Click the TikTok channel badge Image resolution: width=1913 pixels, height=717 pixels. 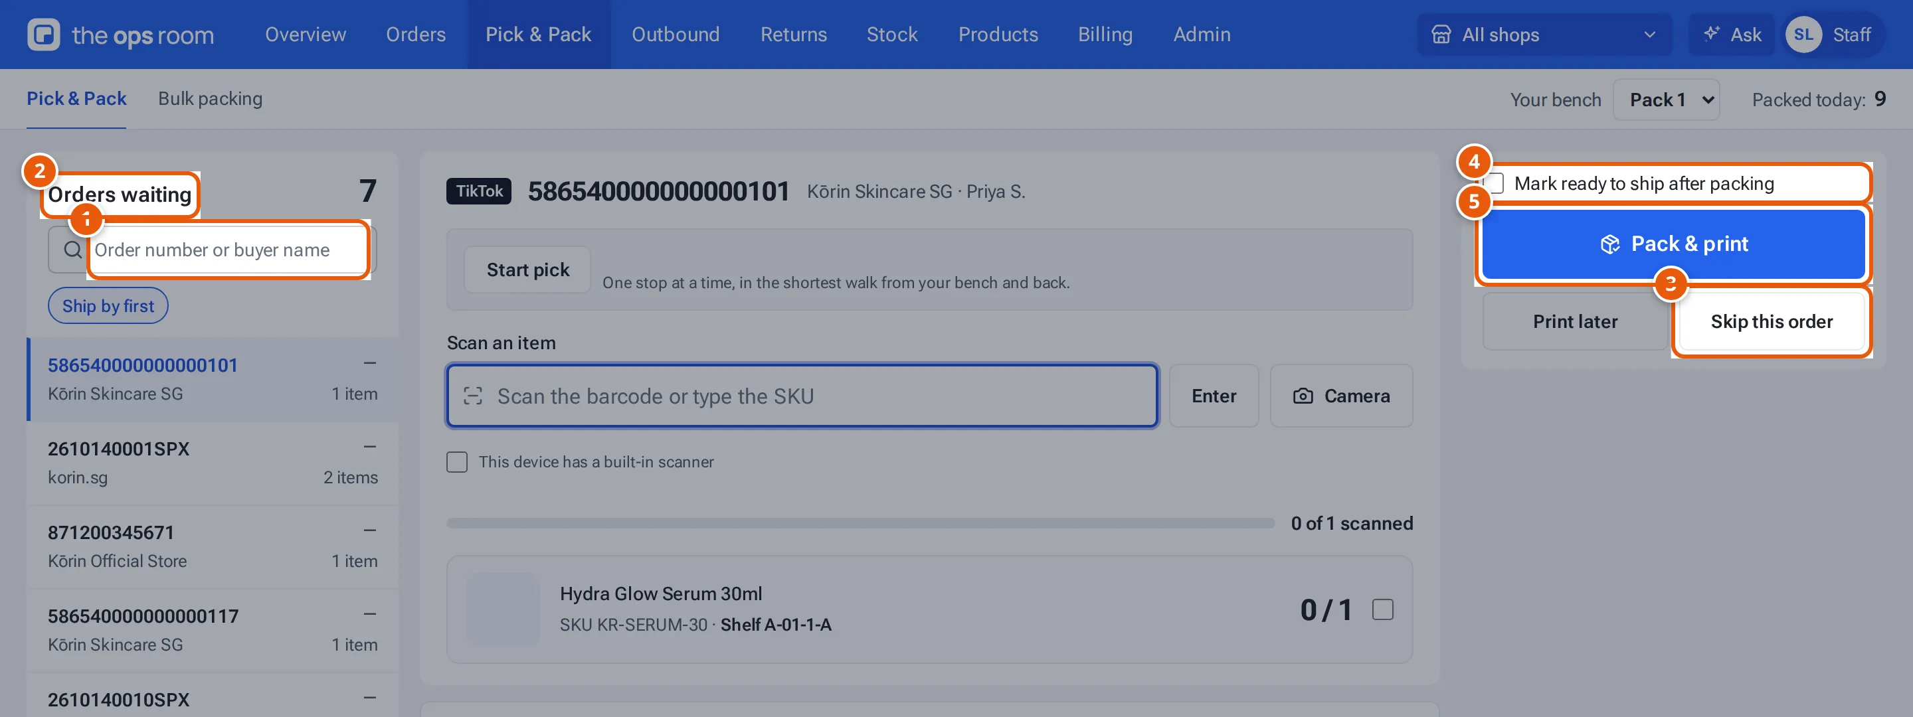479,191
